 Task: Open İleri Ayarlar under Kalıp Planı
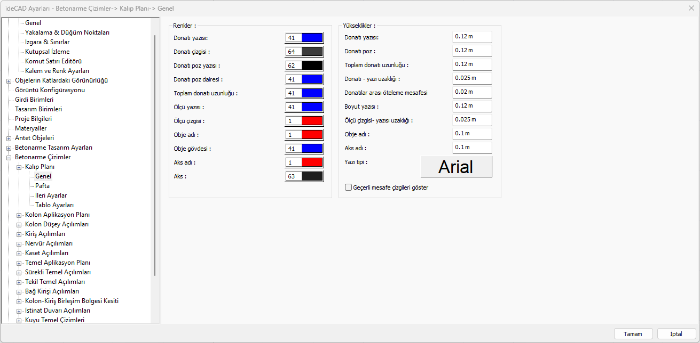51,195
